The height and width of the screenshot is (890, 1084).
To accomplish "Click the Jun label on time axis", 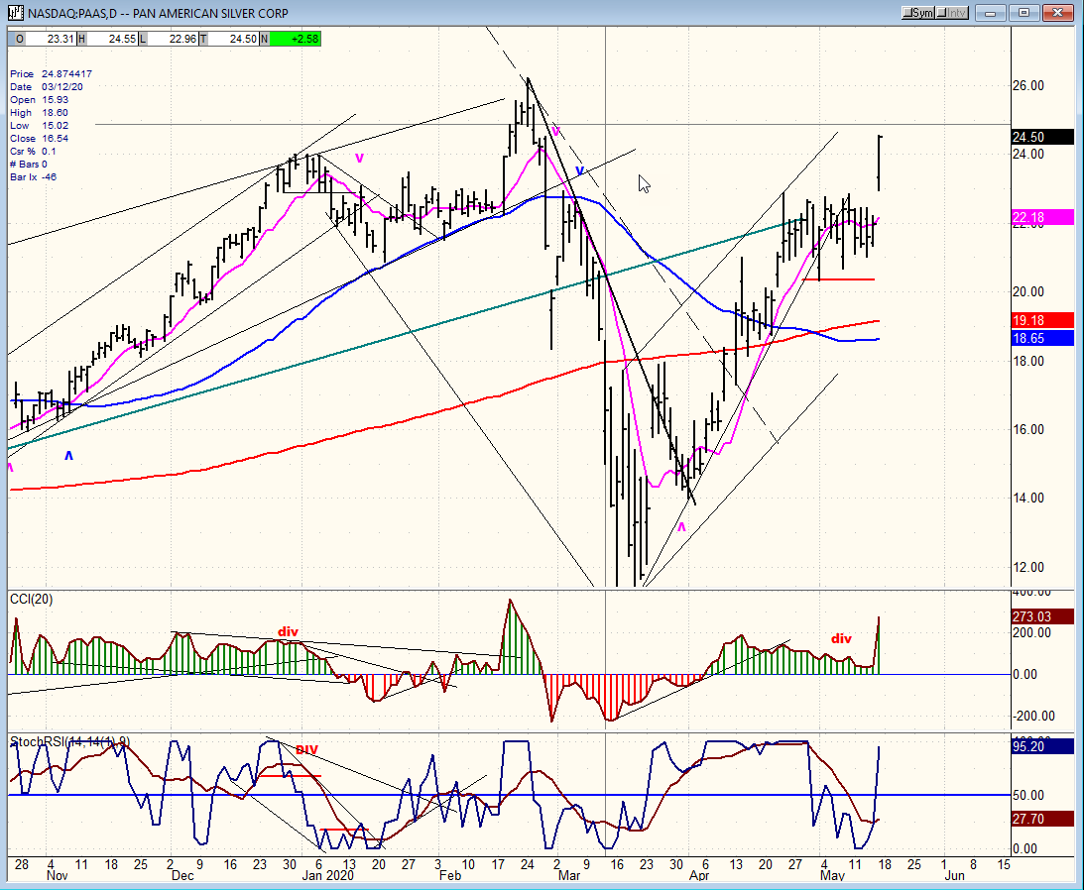I will [954, 875].
